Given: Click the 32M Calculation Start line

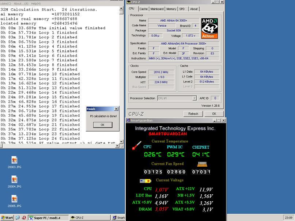Looking at the screenshot, I should [49, 9].
